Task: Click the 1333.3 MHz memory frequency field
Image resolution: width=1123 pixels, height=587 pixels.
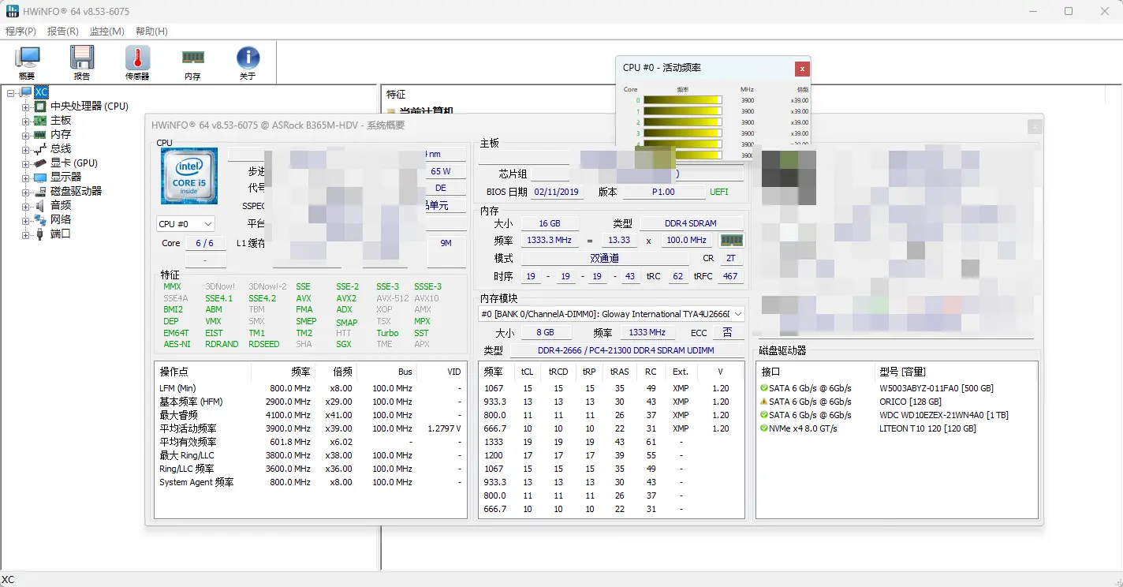Action: (x=550, y=240)
